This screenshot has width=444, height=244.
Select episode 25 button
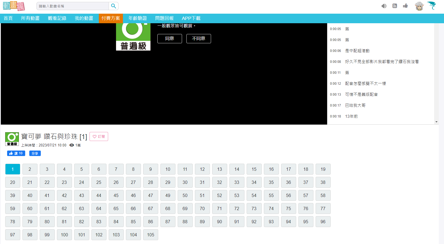coord(99,182)
